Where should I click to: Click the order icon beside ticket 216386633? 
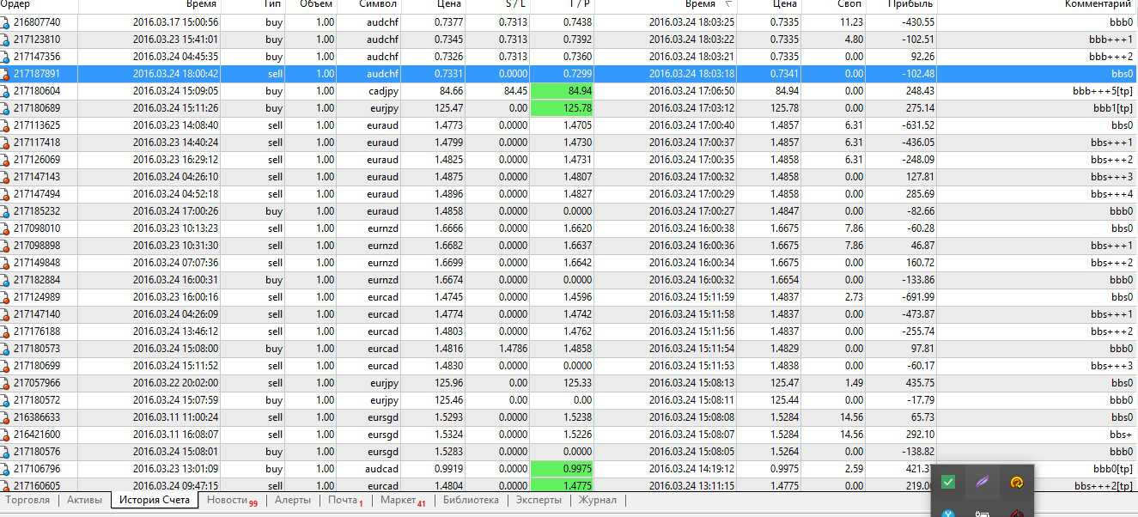tap(6, 417)
